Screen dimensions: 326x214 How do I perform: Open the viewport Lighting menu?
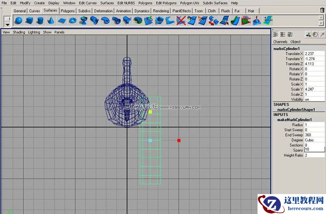(x=34, y=32)
